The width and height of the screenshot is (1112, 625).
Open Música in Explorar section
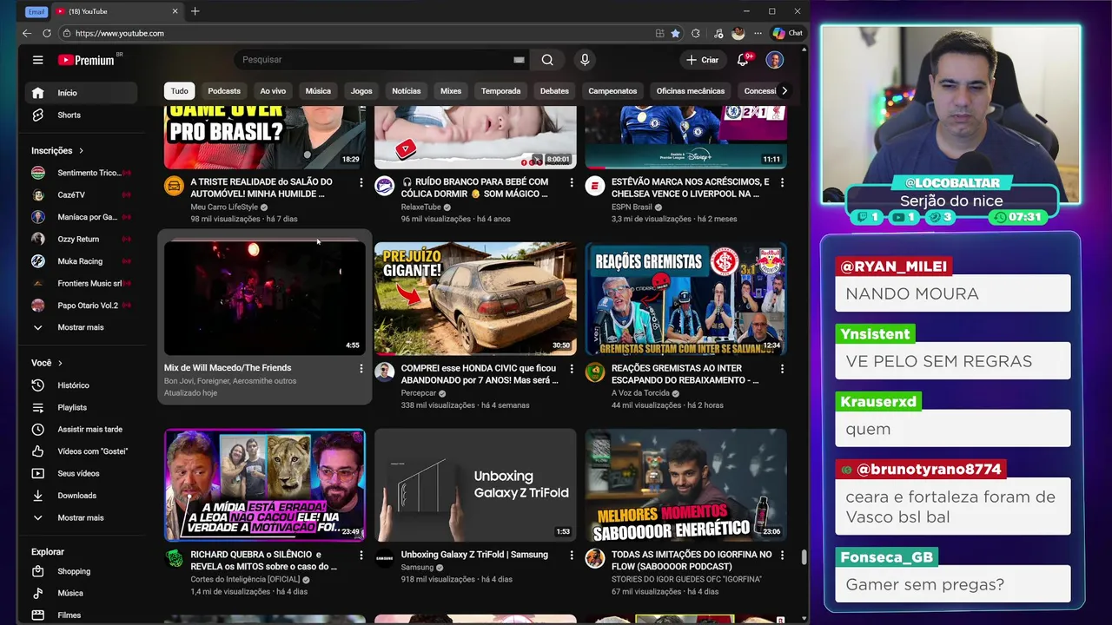click(81, 593)
